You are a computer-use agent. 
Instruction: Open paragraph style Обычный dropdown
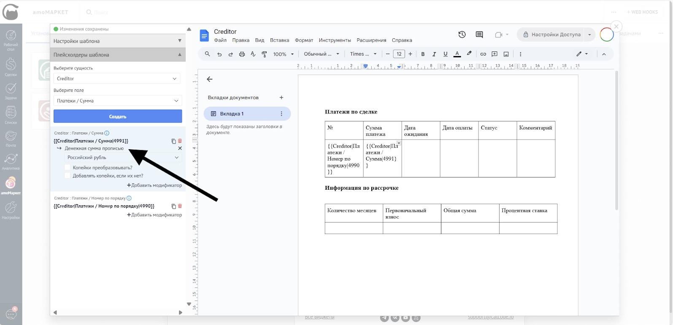pyautogui.click(x=322, y=54)
